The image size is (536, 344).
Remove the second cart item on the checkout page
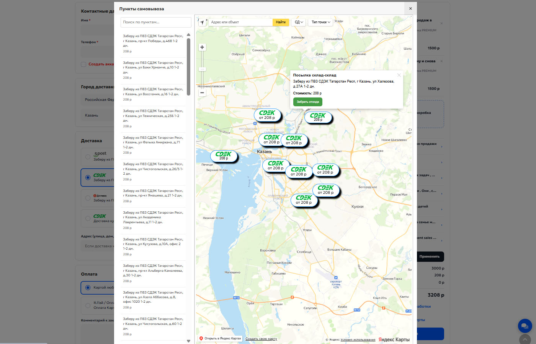click(x=441, y=61)
